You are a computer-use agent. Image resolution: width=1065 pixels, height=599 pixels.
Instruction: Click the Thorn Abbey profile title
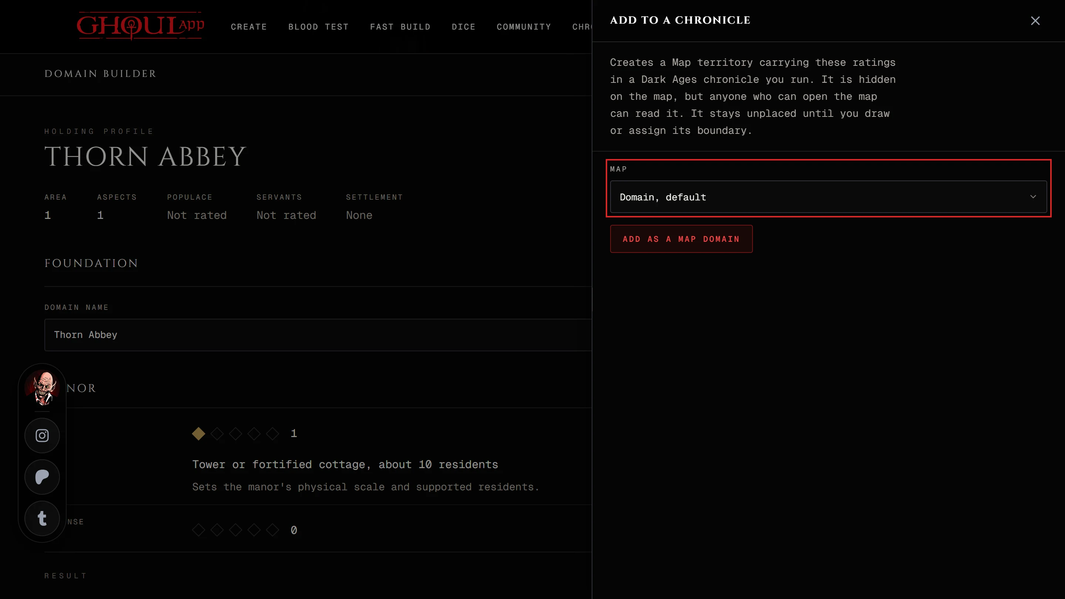coord(146,156)
